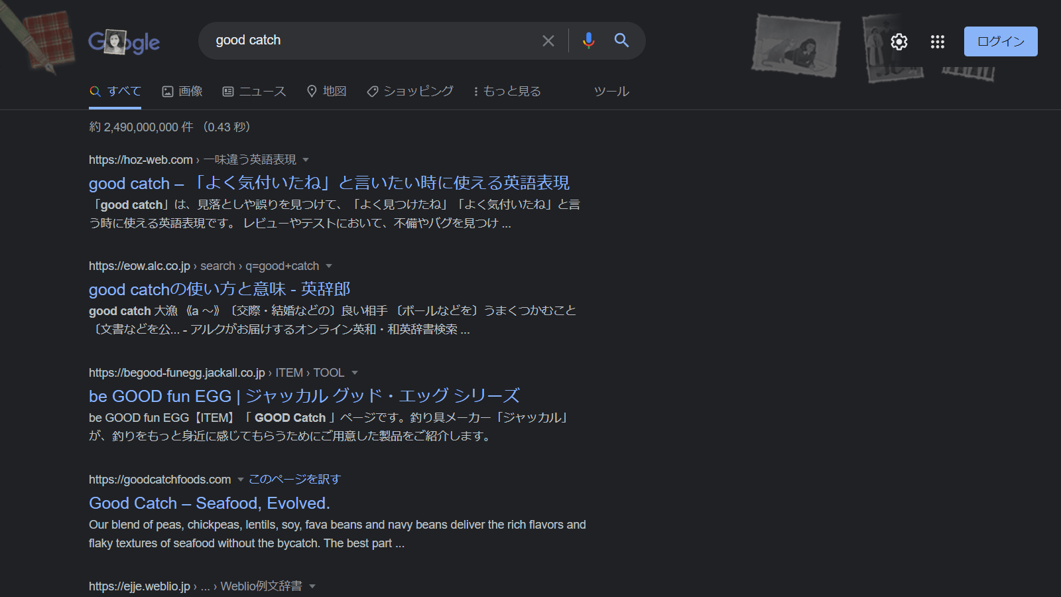This screenshot has width=1061, height=597.
Task: Switch to the 画像 tab
Action: [x=182, y=92]
